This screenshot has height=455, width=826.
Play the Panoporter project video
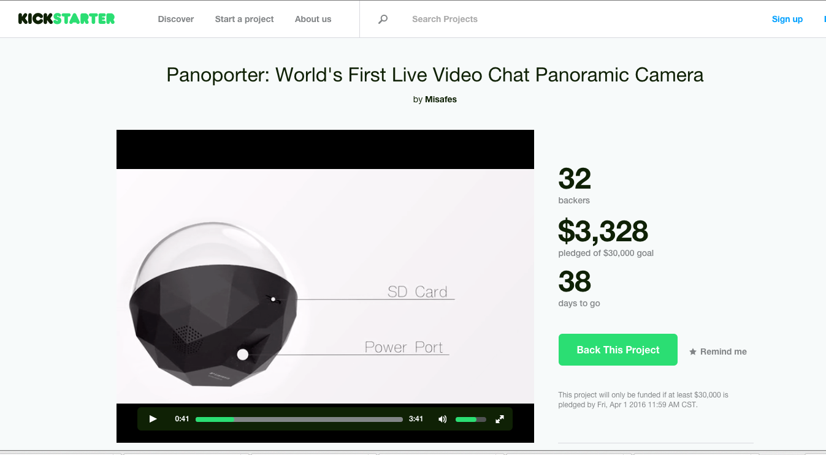153,419
